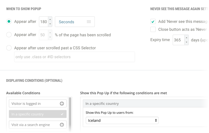The image size is (209, 133).
Task: Click plus icon on Visitor is logged in
Action: click(x=62, y=104)
